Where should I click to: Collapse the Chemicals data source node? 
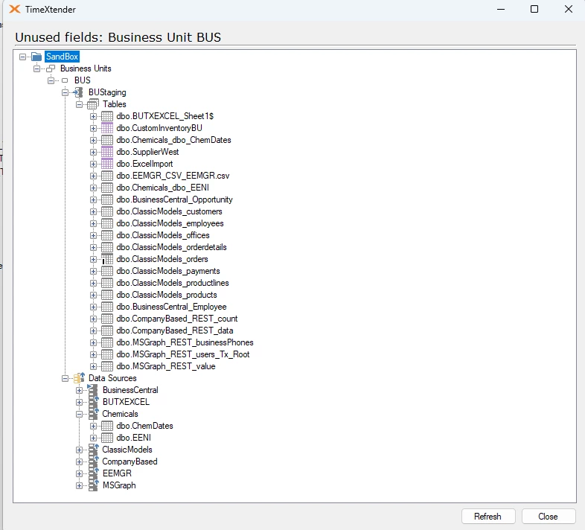pos(79,415)
